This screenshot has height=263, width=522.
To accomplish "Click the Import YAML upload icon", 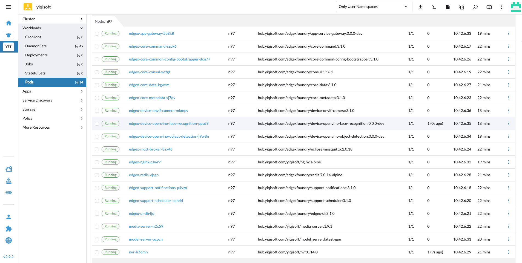I will (420, 7).
